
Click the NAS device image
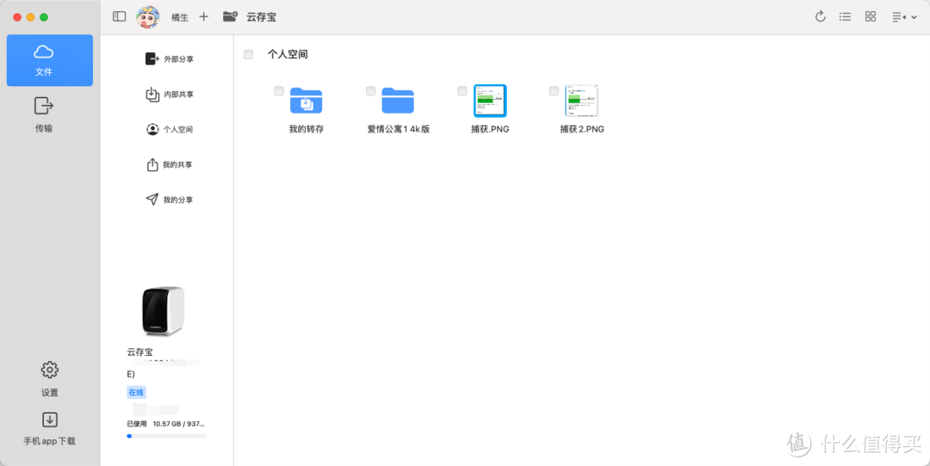[163, 311]
